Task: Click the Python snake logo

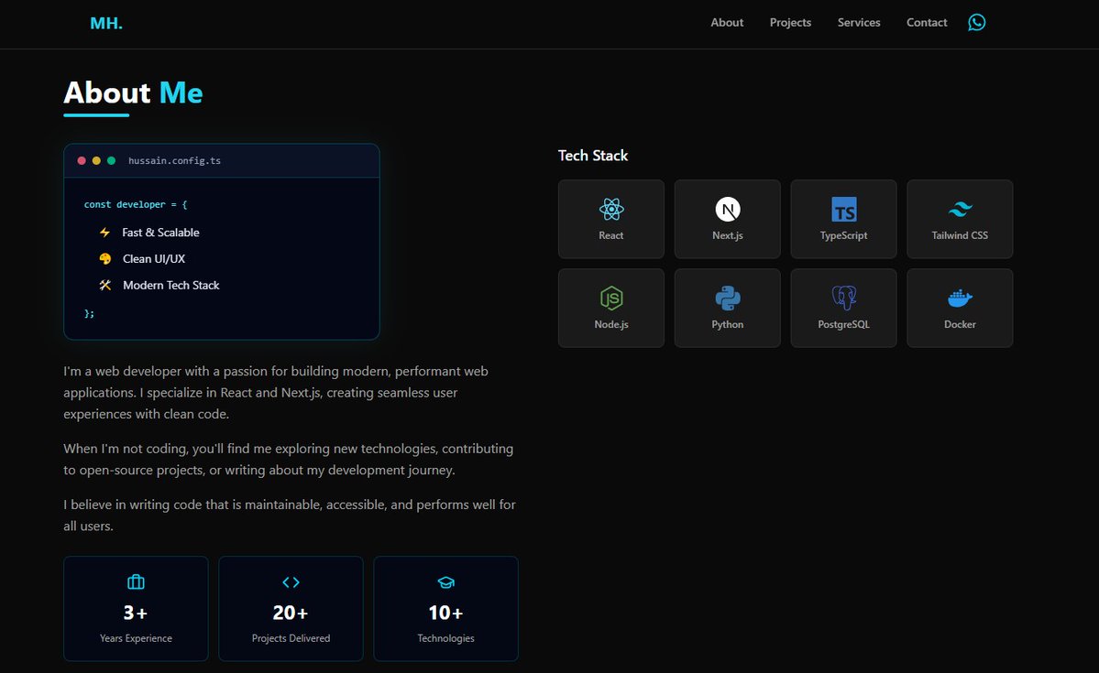Action: [728, 298]
